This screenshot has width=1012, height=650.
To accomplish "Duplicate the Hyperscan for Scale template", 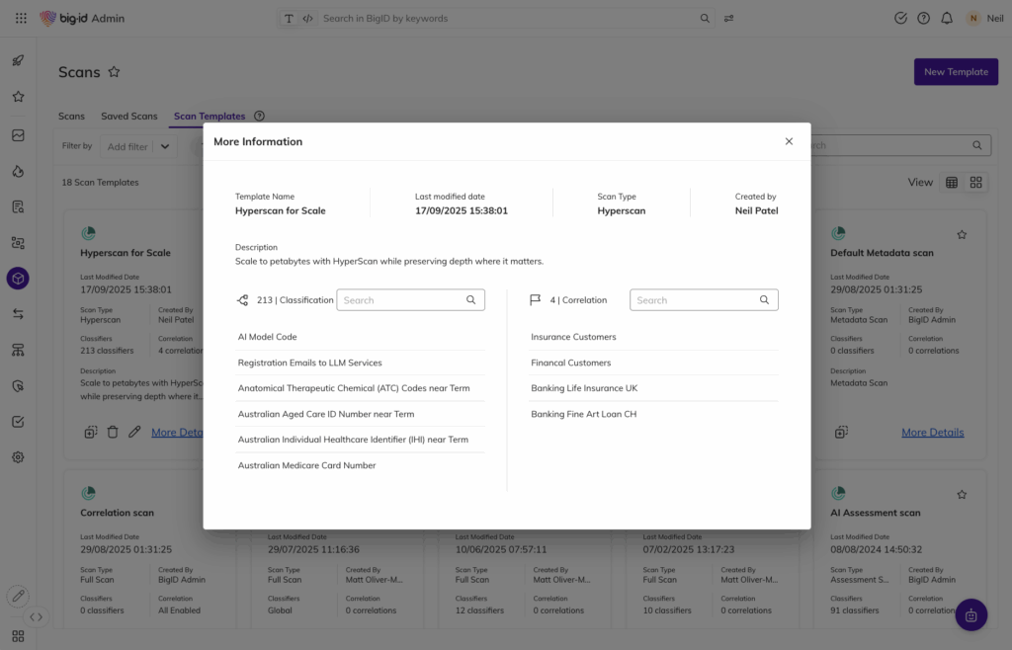I will tap(90, 432).
